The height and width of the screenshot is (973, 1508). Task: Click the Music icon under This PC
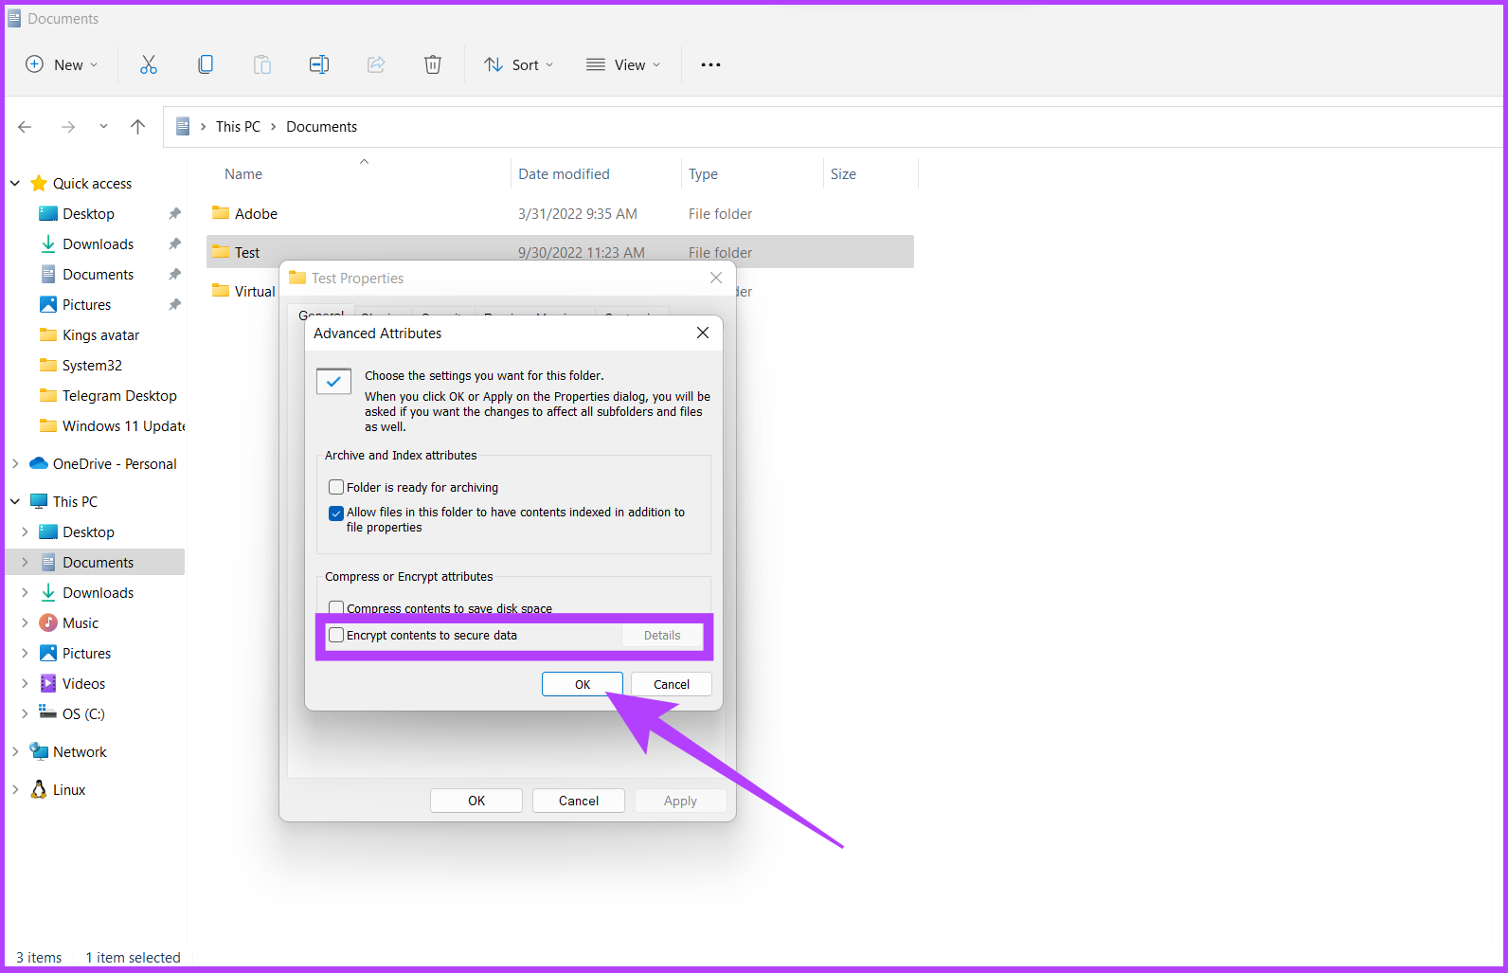[48, 623]
